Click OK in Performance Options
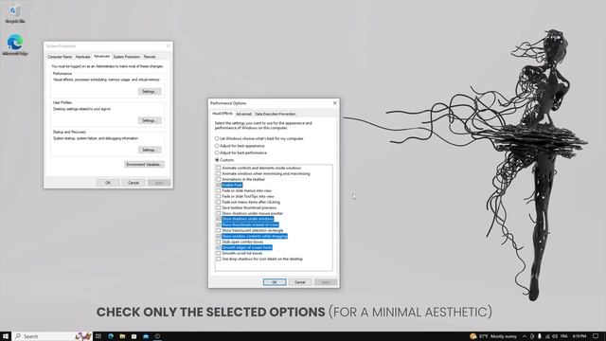The width and height of the screenshot is (606, 341). click(x=275, y=282)
